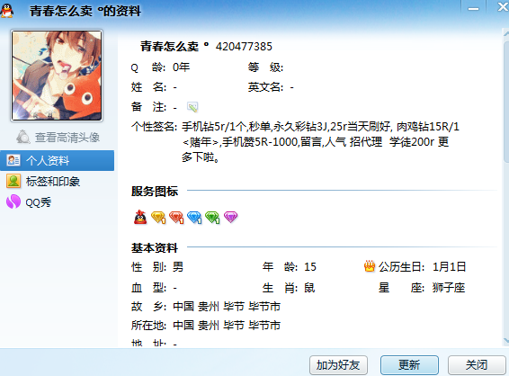Viewport: 509px width, 376px height.
Task: Open the QQ秀 tab
Action: click(x=29, y=202)
